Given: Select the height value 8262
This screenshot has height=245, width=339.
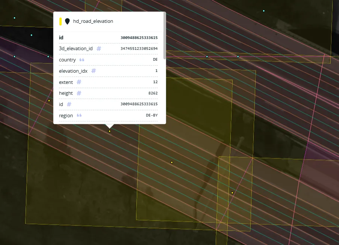Looking at the screenshot, I should [x=153, y=93].
